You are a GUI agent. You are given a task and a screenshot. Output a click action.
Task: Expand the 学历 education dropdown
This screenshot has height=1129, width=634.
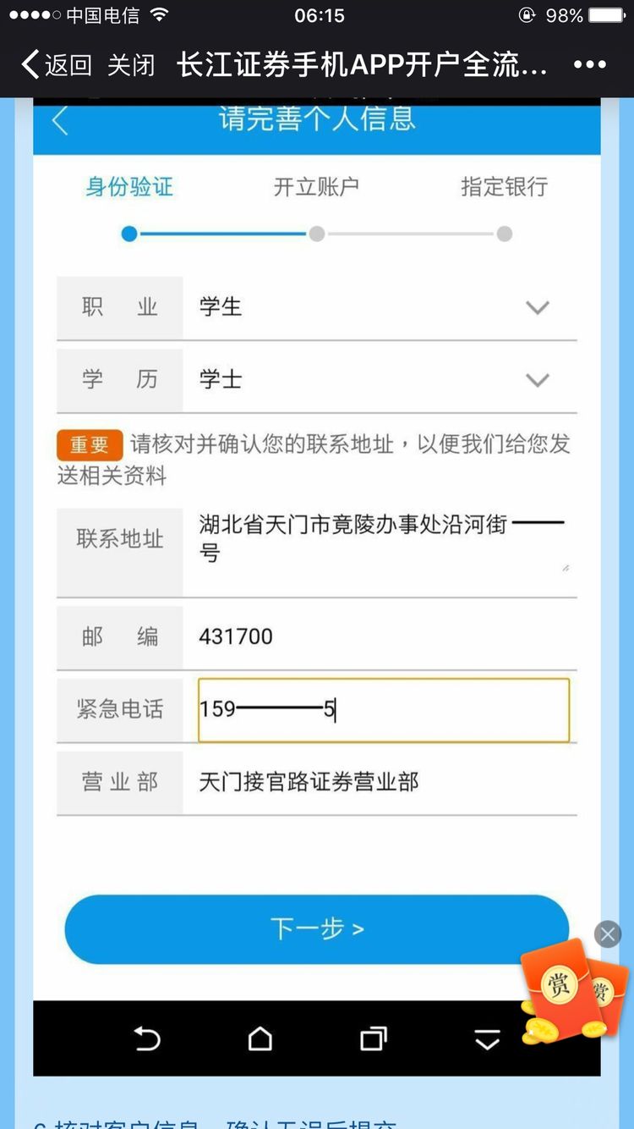pos(538,380)
